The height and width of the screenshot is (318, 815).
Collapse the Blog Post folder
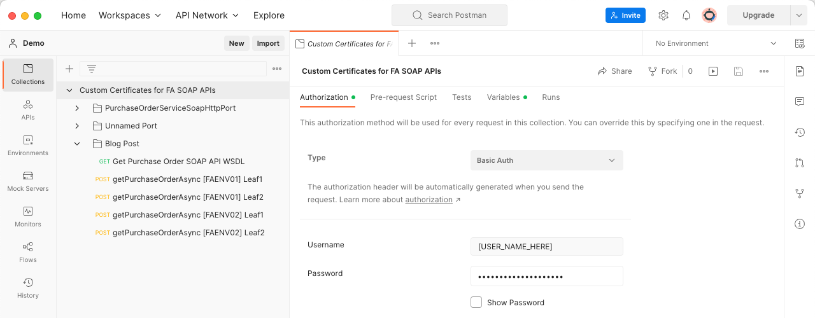(77, 144)
